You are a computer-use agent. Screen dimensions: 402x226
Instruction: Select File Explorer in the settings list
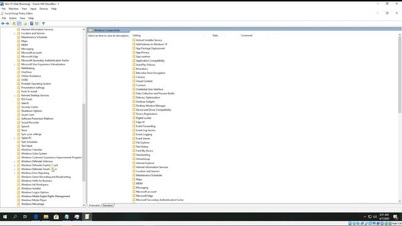pos(143,143)
